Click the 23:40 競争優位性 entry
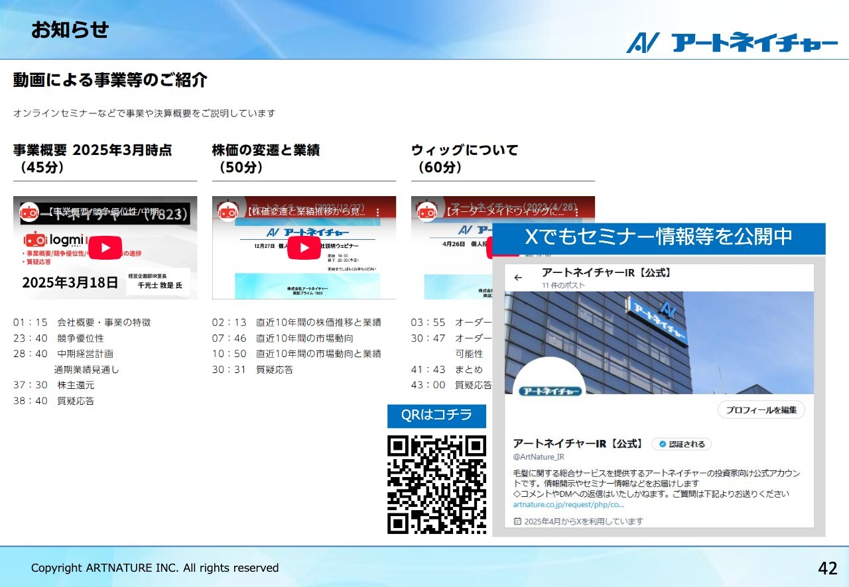 click(58, 339)
